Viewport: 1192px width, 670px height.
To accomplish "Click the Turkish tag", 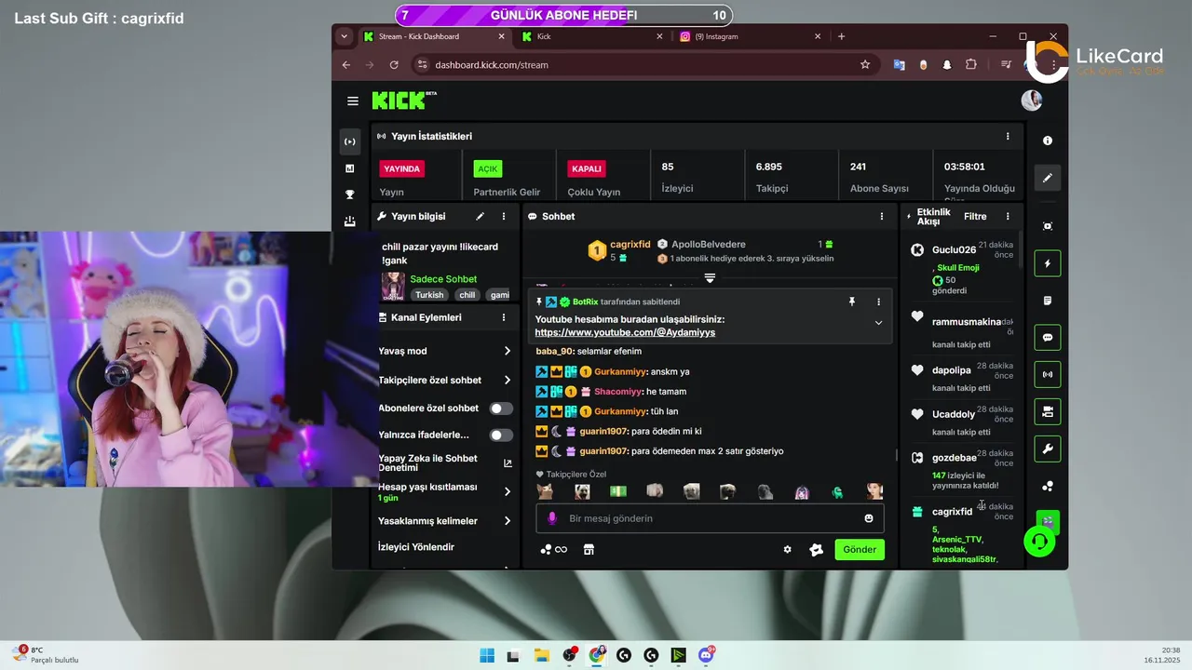I will click(x=429, y=295).
